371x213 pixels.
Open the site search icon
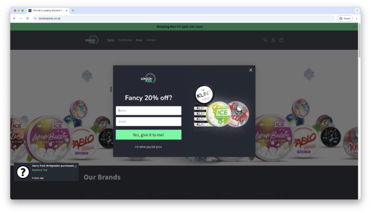265,40
